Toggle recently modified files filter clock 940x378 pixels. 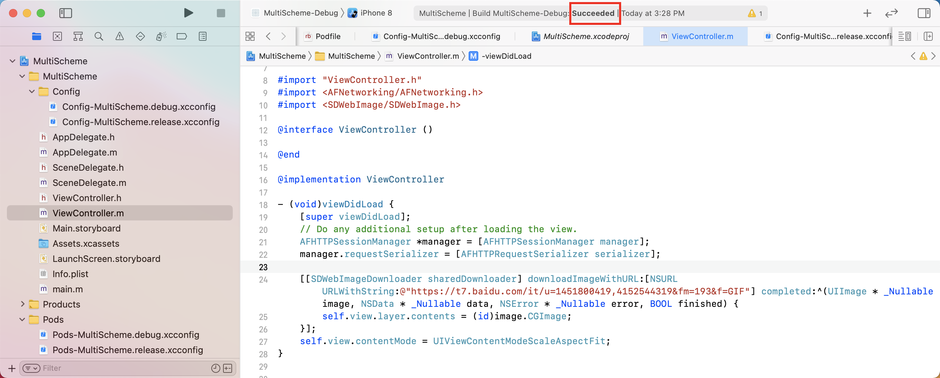click(216, 368)
